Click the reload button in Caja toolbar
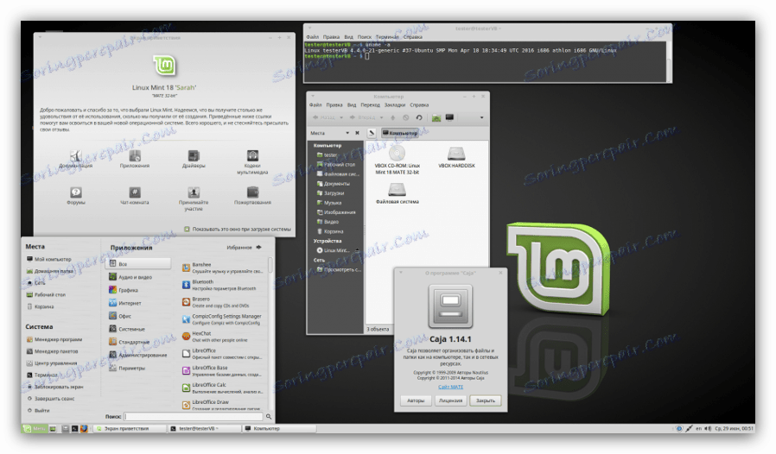The height and width of the screenshot is (454, 776). click(x=419, y=117)
